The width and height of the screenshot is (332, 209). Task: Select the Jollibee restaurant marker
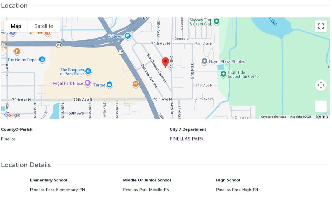(48, 33)
